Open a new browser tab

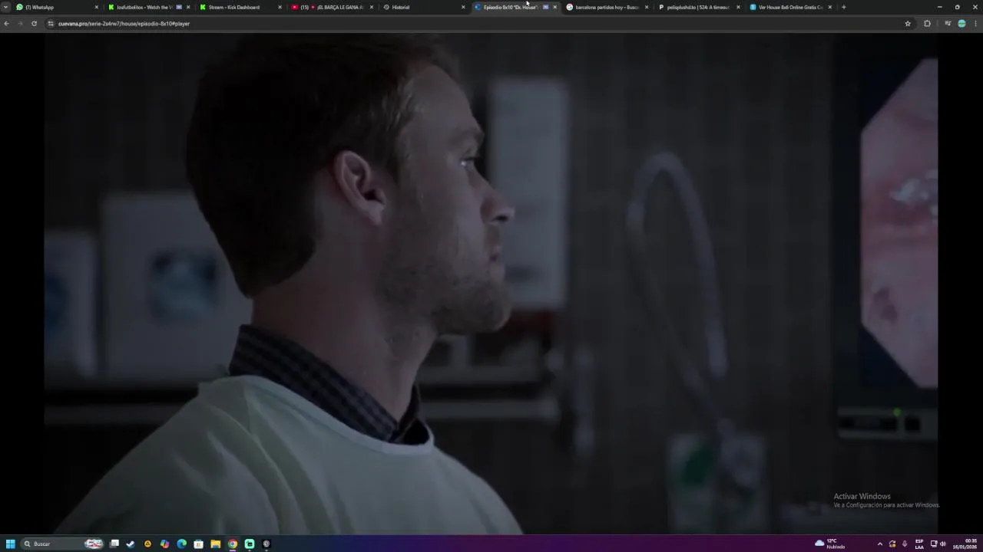843,7
